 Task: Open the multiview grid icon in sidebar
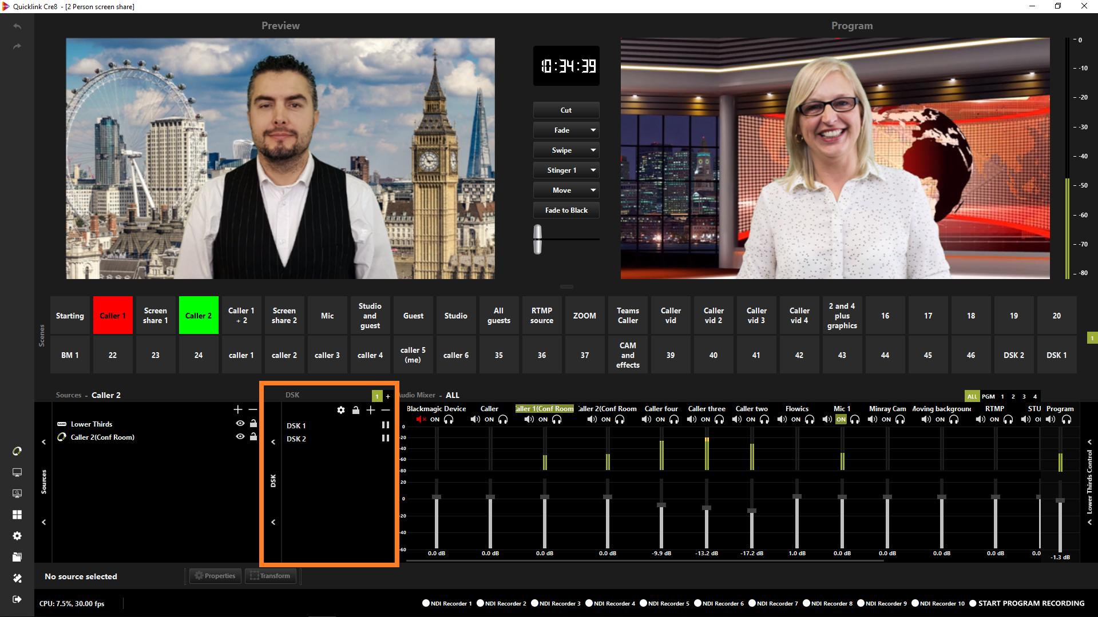coord(17,515)
